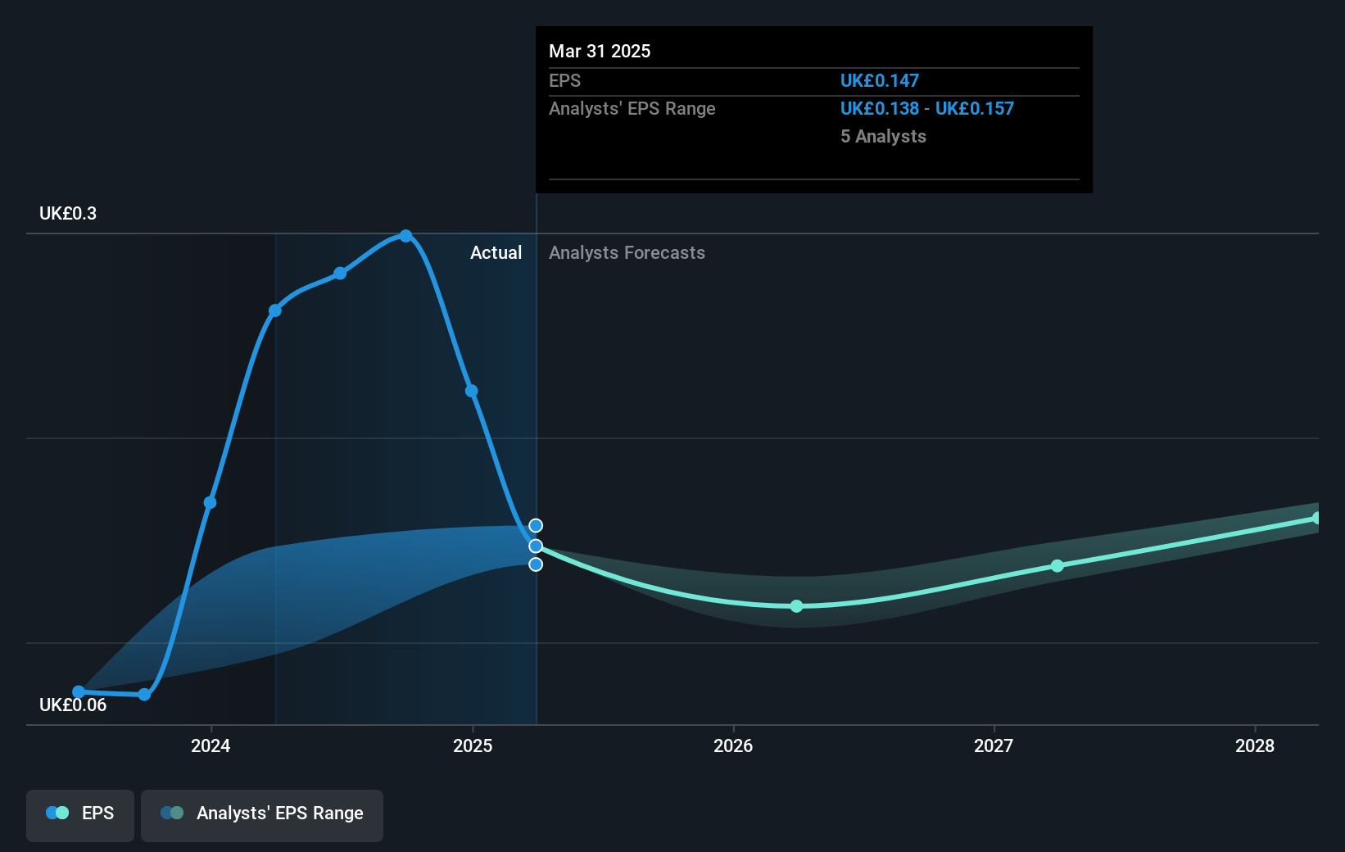Click the 2026 x-axis label
Image resolution: width=1345 pixels, height=852 pixels.
[x=733, y=745]
